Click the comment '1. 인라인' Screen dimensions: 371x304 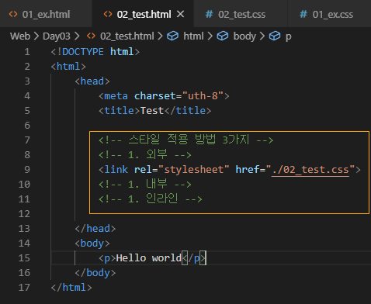coord(150,199)
